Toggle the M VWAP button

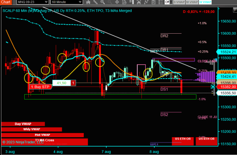tap(192, 2)
